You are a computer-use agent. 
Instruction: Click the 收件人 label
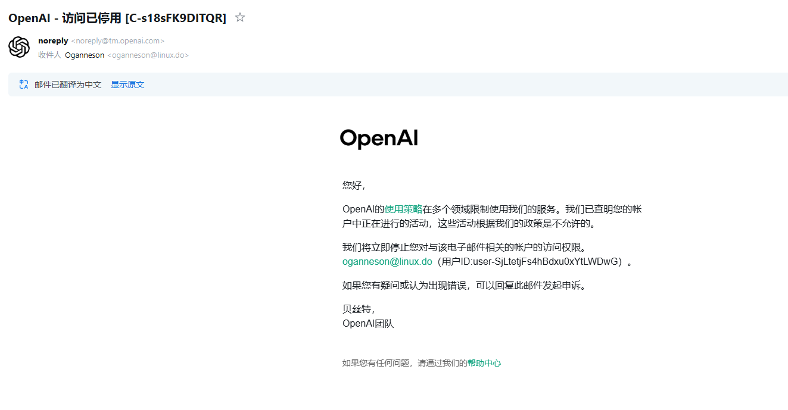[49, 55]
